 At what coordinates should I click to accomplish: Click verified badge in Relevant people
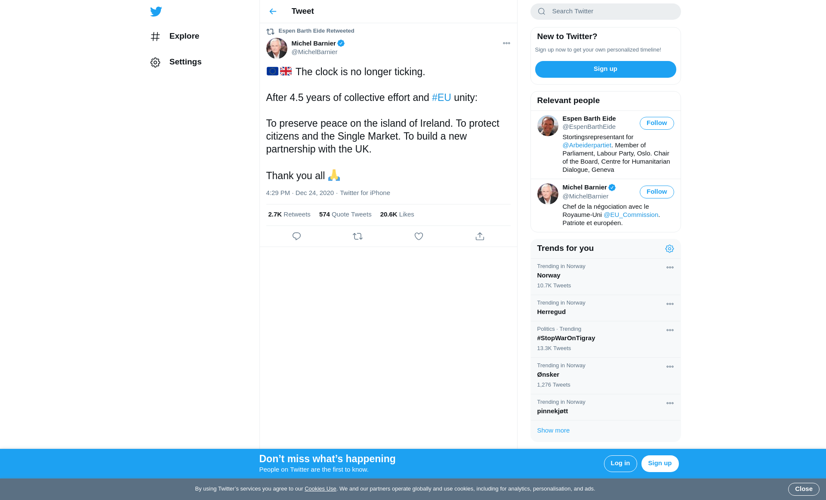point(612,188)
